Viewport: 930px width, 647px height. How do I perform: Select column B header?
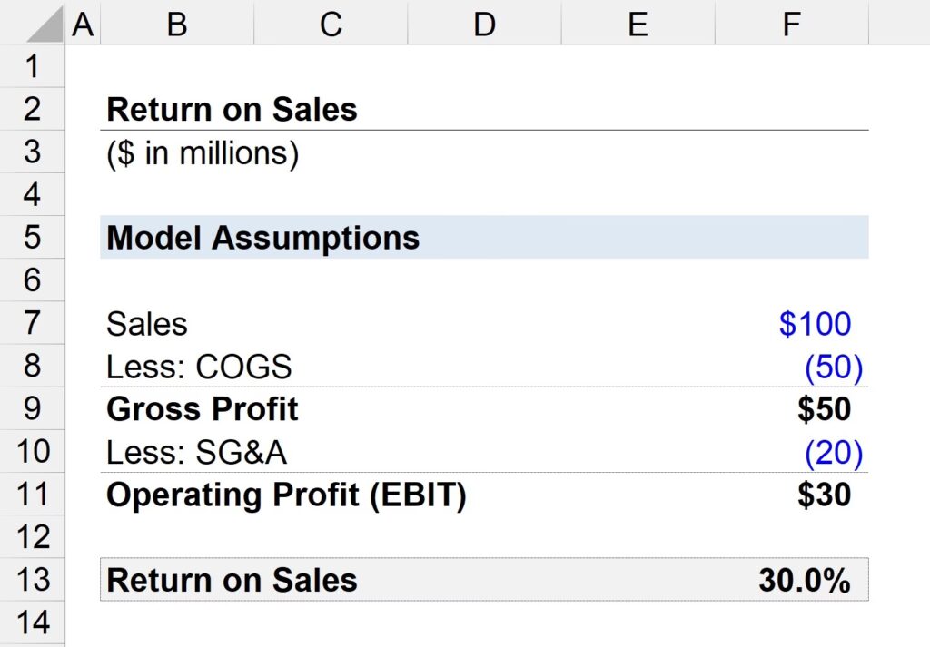[x=176, y=24]
